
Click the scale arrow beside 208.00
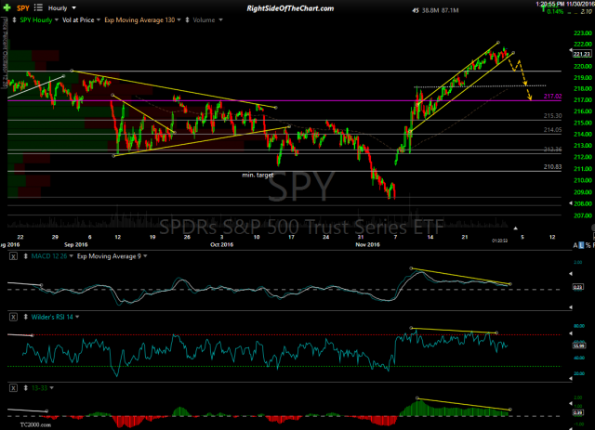[x=571, y=203]
